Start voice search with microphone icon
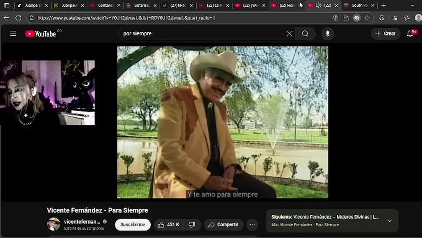The height and width of the screenshot is (238, 422). 328,34
